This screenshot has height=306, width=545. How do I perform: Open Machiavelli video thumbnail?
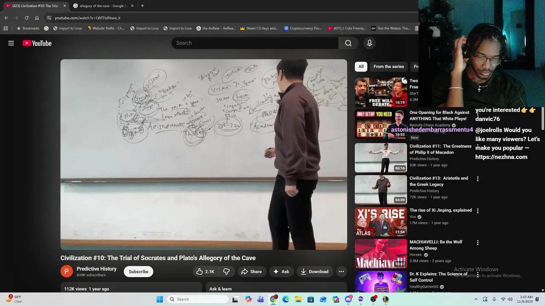381,253
